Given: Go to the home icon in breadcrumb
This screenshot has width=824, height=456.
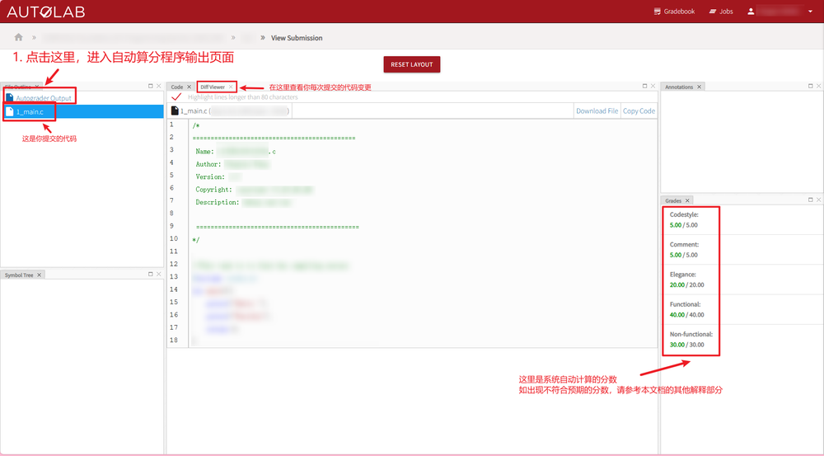Looking at the screenshot, I should point(18,37).
